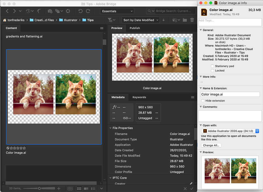Switch to the Publish tab
The width and height of the screenshot is (263, 192).
(x=135, y=28)
